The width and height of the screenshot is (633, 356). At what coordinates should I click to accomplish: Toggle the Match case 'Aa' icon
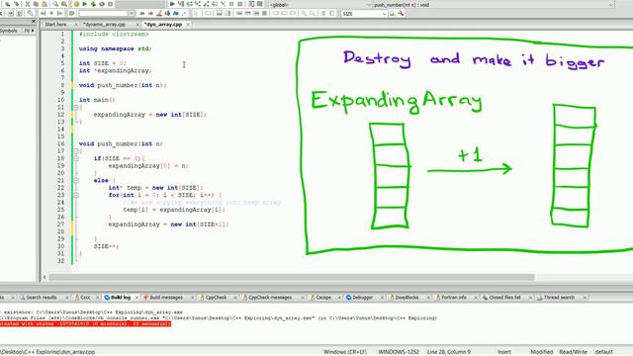coord(176,13)
